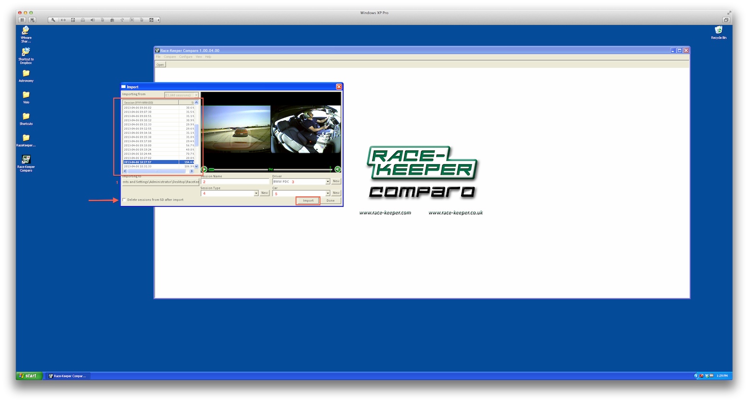The width and height of the screenshot is (748, 402).
Task: Click the session list scroll-down arrow
Action: coord(196,167)
